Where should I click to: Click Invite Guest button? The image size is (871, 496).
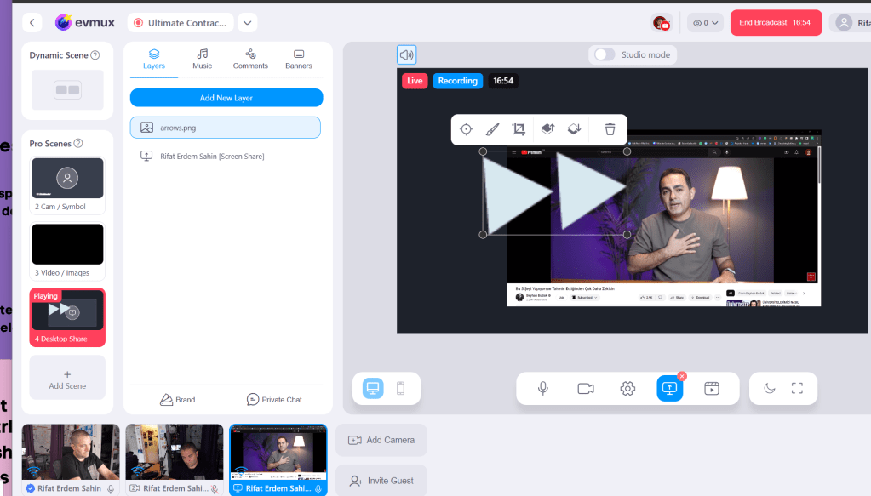pyautogui.click(x=381, y=481)
